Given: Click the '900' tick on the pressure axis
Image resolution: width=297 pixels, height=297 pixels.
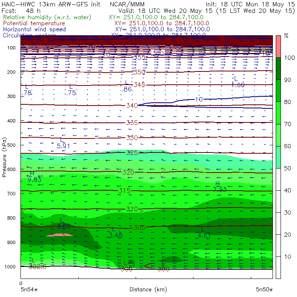Looking at the screenshot, I should 11,242.
